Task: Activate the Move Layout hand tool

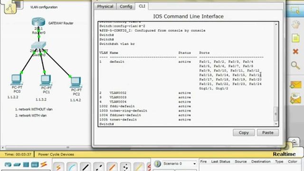Action: pyautogui.click(x=295, y=25)
